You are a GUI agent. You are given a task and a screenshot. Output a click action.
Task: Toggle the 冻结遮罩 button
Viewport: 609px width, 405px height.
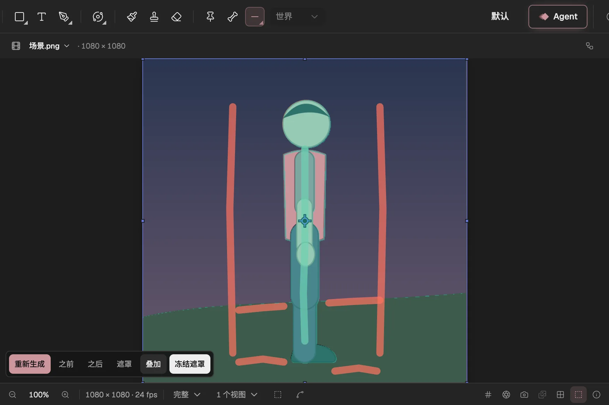point(190,364)
